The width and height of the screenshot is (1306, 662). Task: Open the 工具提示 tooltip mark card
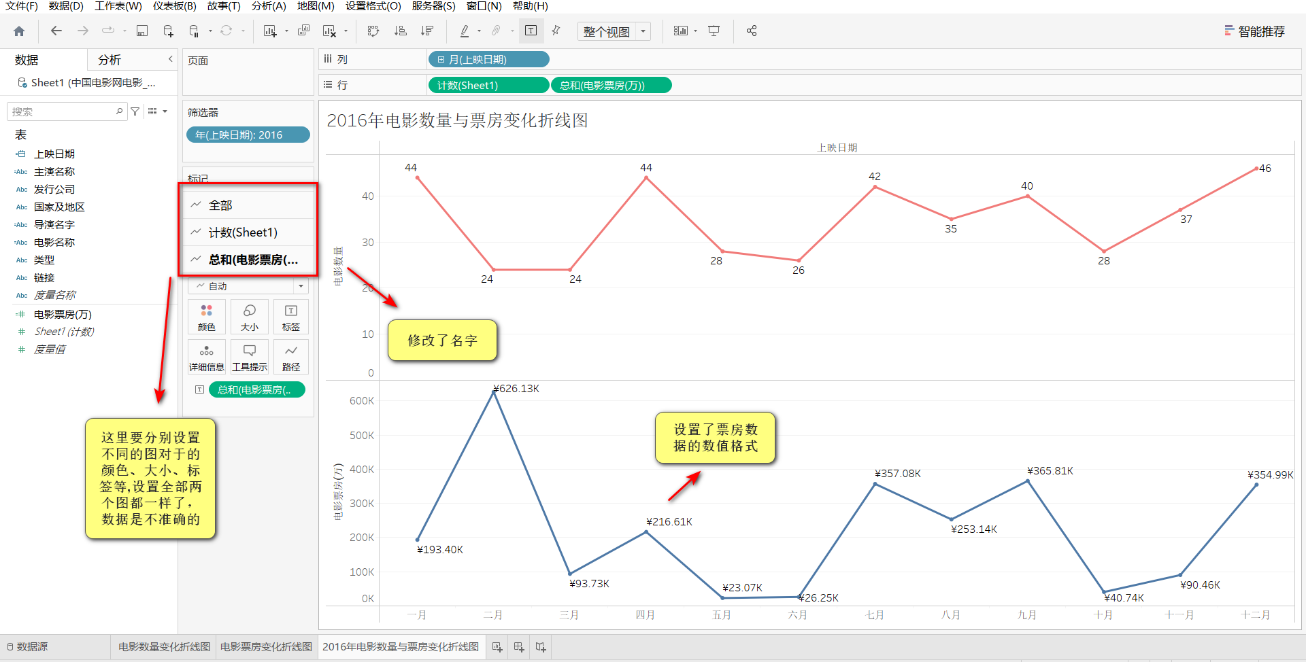point(250,358)
